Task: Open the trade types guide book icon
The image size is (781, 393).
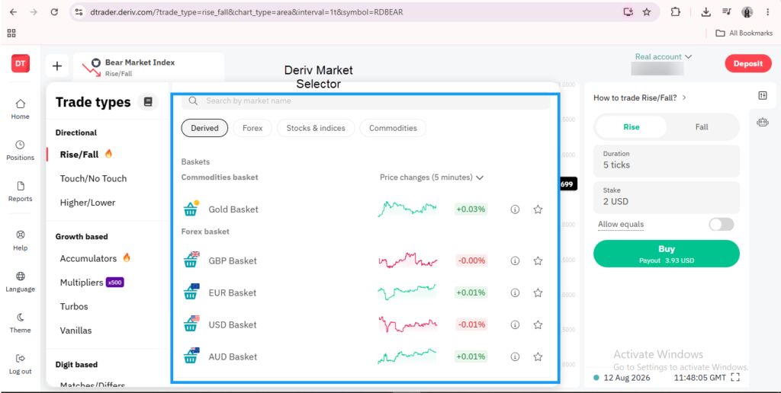Action: point(148,101)
